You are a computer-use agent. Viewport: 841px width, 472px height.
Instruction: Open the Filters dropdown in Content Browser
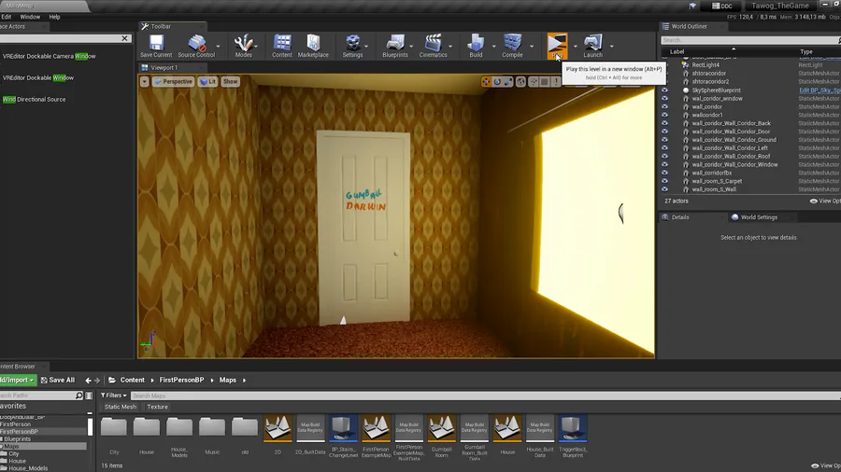[x=113, y=396]
